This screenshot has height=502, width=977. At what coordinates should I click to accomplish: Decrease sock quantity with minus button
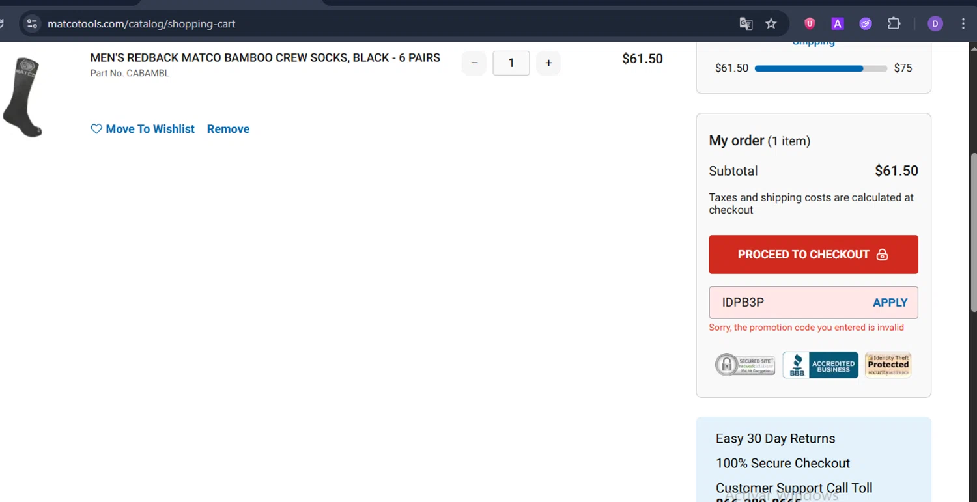474,63
